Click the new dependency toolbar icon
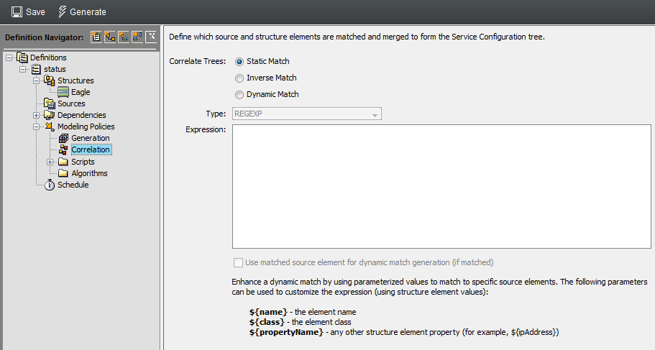Image resolution: width=655 pixels, height=350 pixels. tap(137, 37)
